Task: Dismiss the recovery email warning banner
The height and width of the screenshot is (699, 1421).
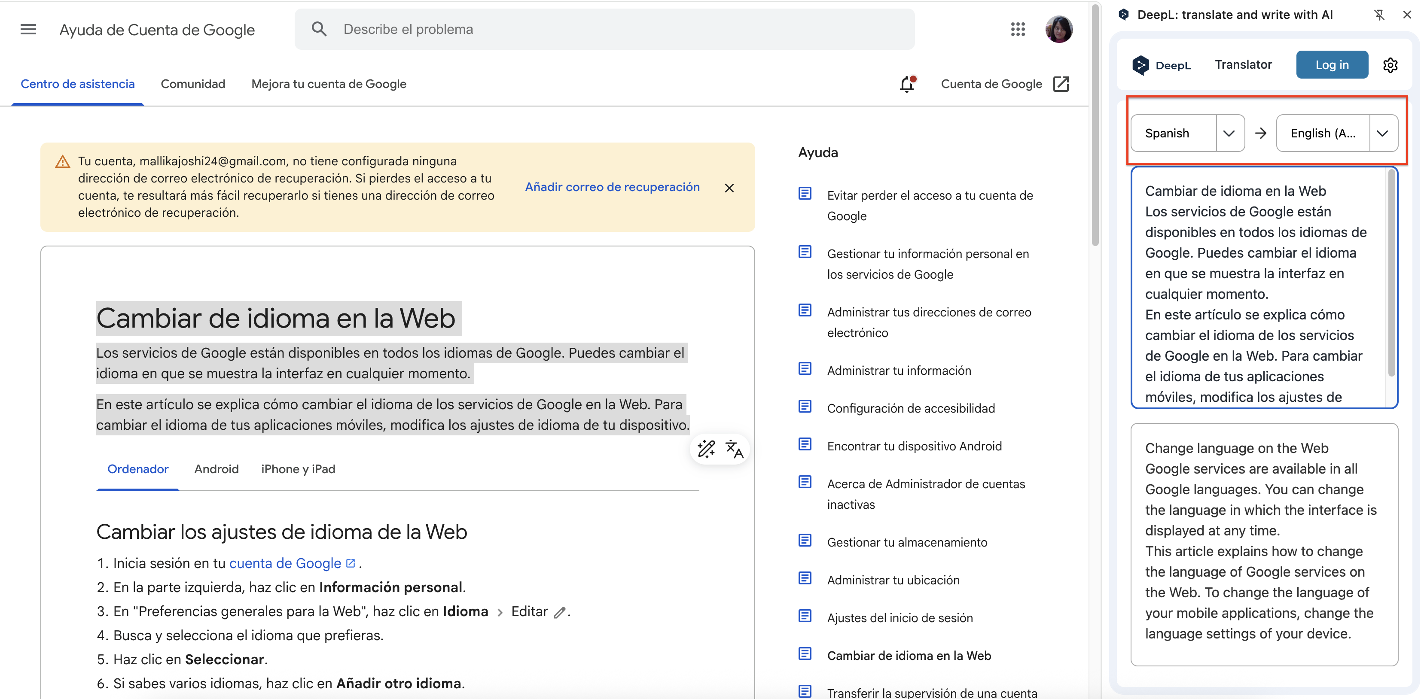Action: coord(729,188)
